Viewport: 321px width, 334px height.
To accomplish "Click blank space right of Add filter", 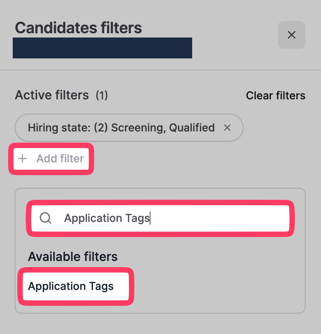I will click(193, 158).
